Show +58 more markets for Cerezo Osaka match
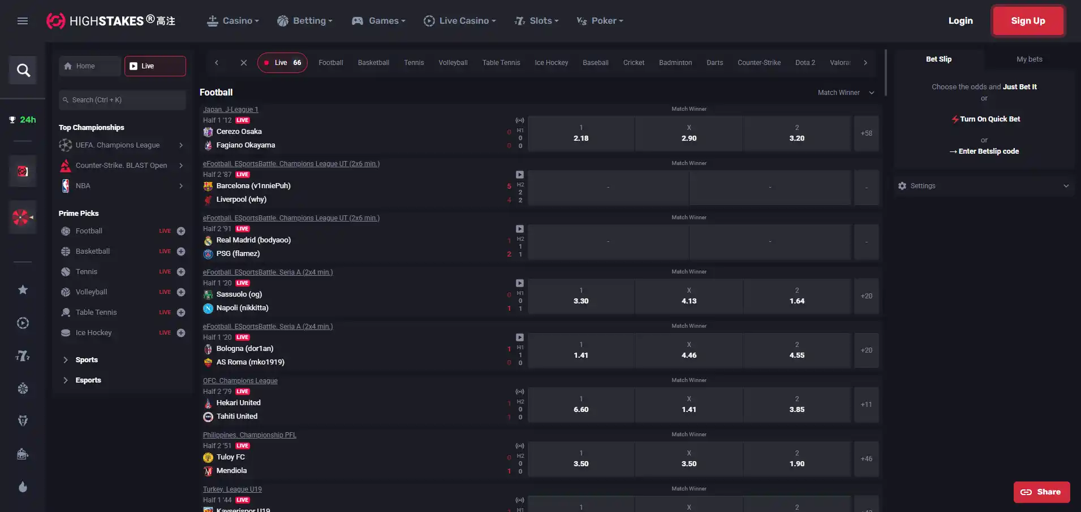The width and height of the screenshot is (1081, 512). click(x=866, y=133)
